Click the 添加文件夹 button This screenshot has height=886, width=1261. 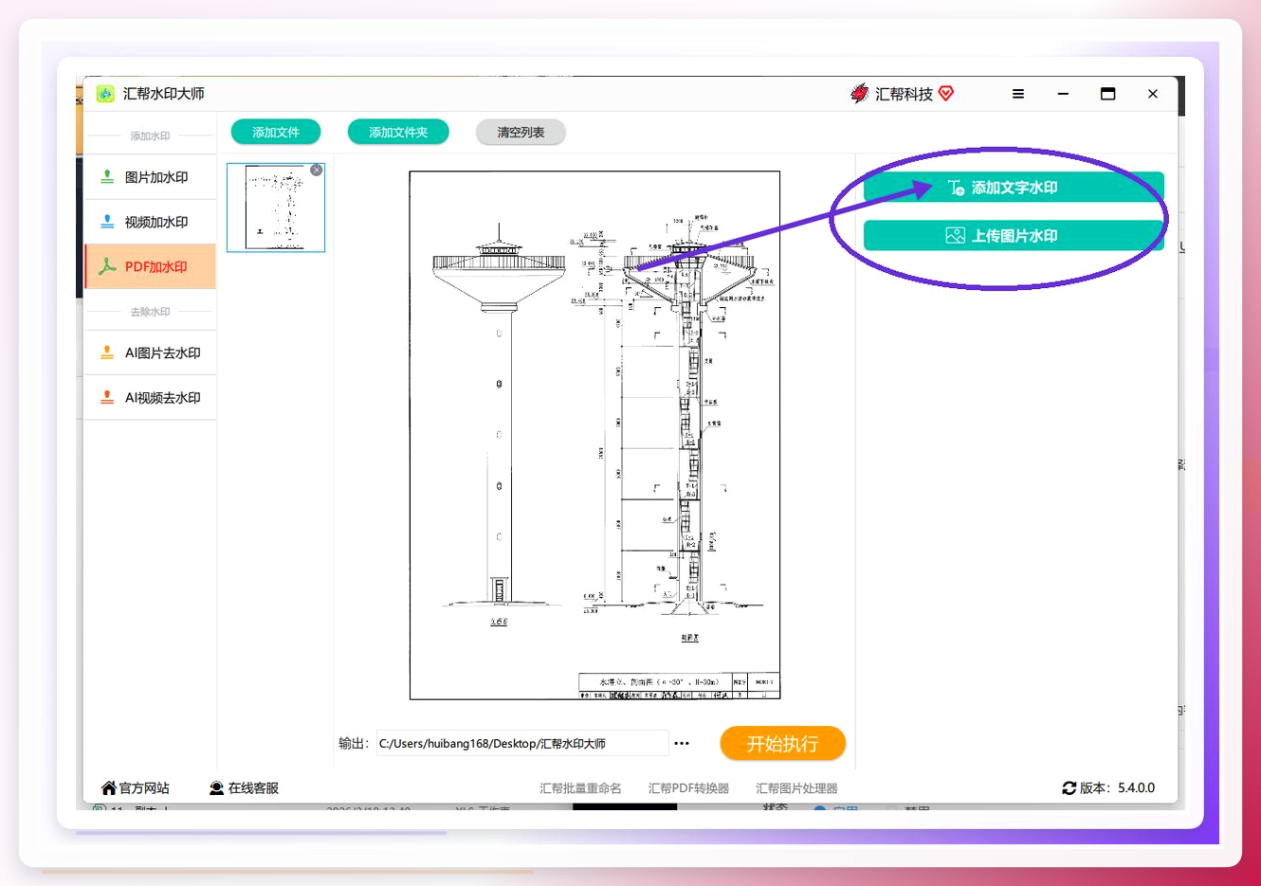click(398, 133)
